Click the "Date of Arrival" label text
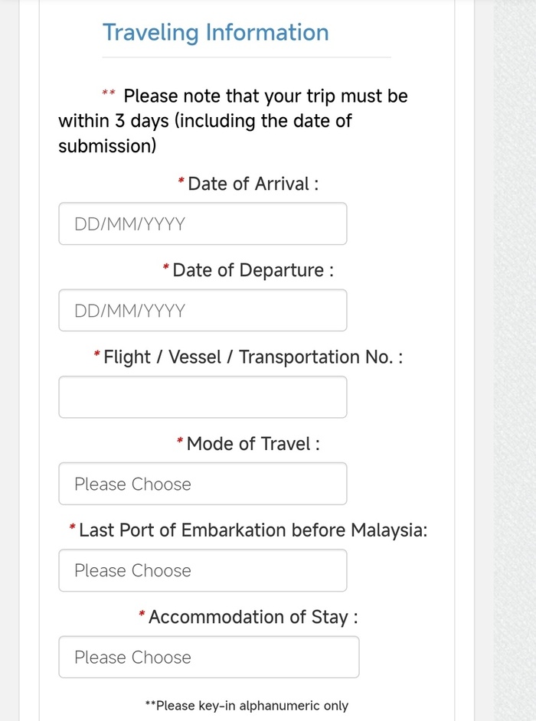The image size is (536, 721). tap(253, 184)
